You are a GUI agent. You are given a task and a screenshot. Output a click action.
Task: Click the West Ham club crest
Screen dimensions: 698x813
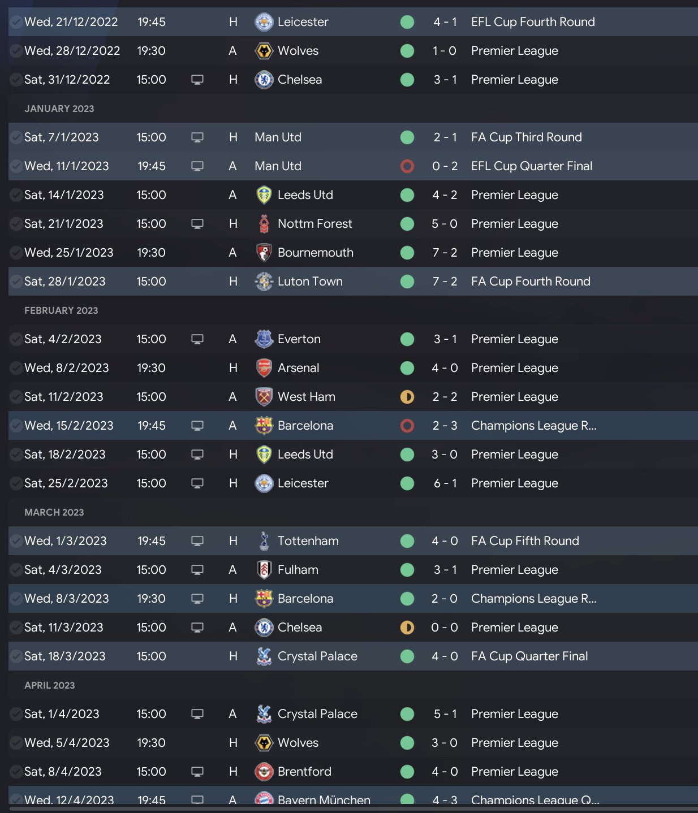pyautogui.click(x=264, y=397)
